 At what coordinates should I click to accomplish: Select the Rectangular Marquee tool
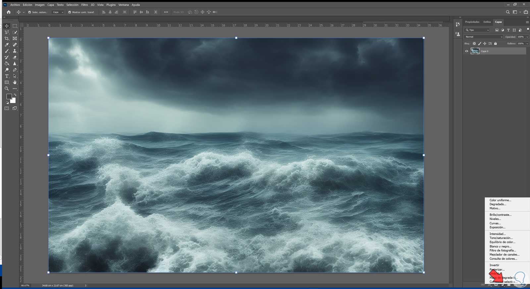coord(15,26)
